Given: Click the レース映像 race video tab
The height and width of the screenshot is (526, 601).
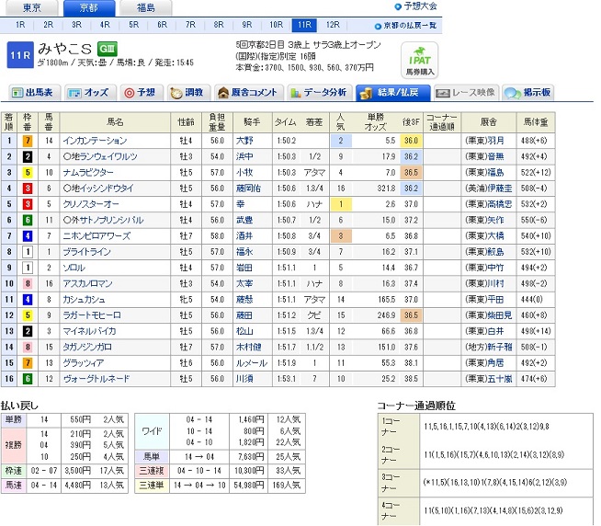Looking at the screenshot, I should point(466,93).
